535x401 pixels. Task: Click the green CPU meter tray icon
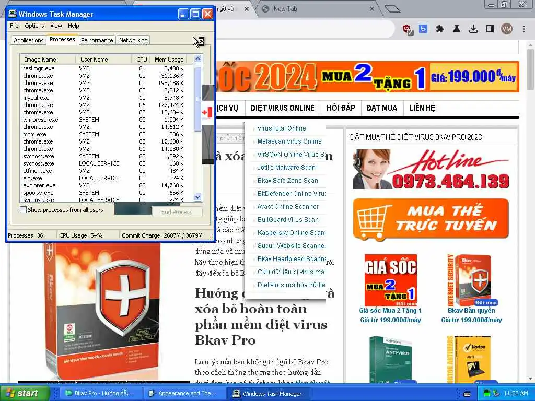click(x=487, y=394)
